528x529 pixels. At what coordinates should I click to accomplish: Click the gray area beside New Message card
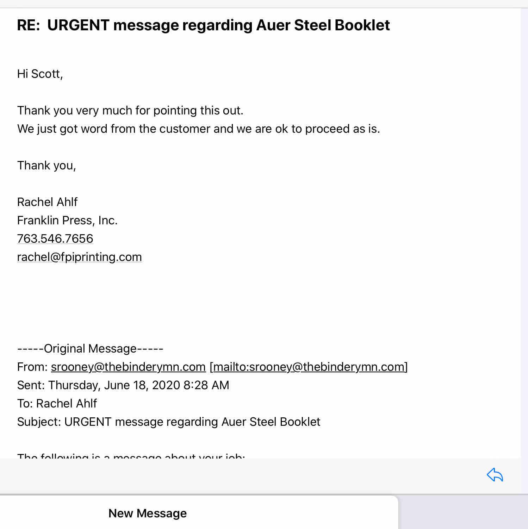[x=463, y=513]
